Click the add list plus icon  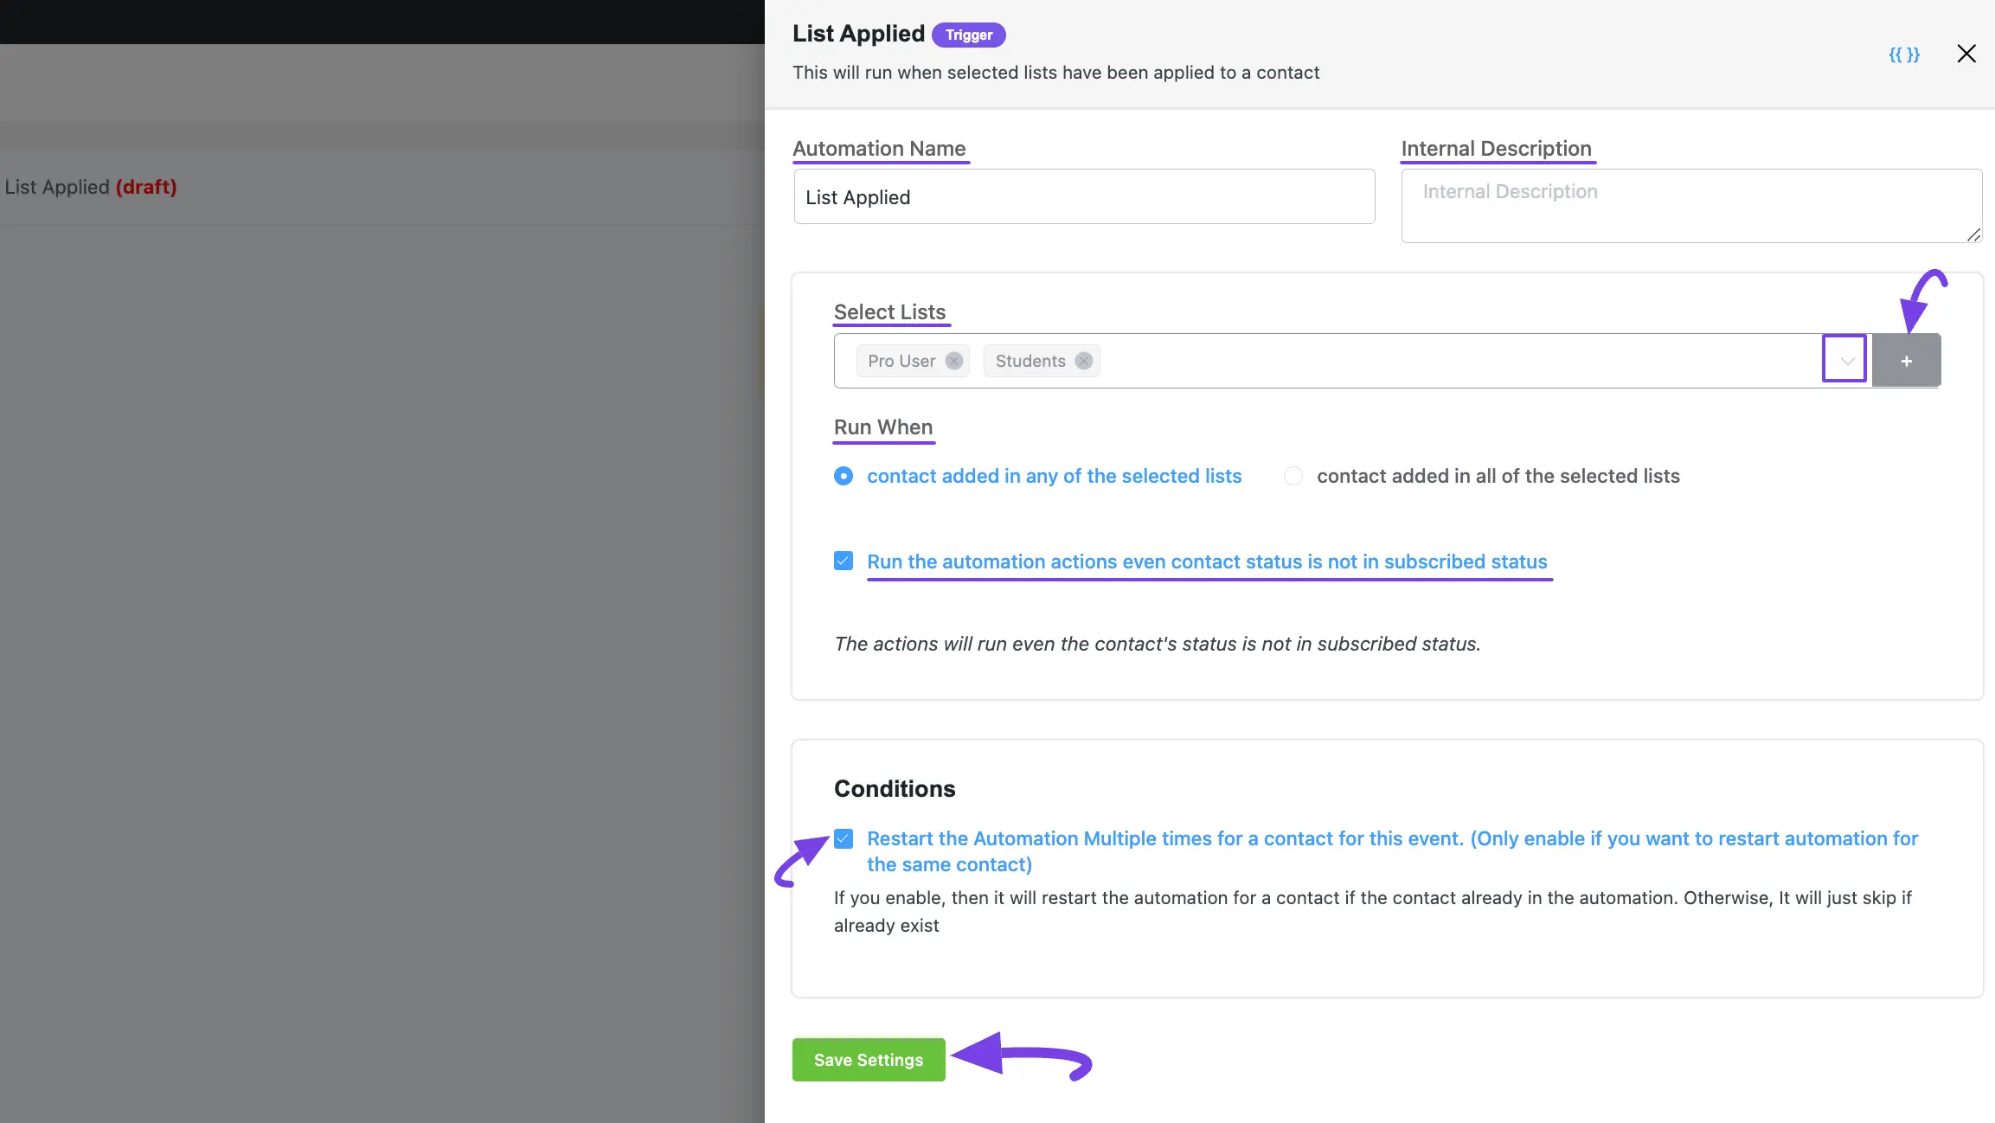(x=1906, y=360)
